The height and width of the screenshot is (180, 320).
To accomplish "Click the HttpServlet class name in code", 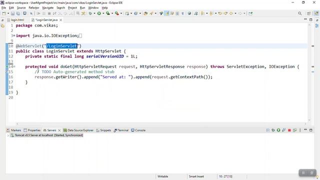I will coord(108,51).
